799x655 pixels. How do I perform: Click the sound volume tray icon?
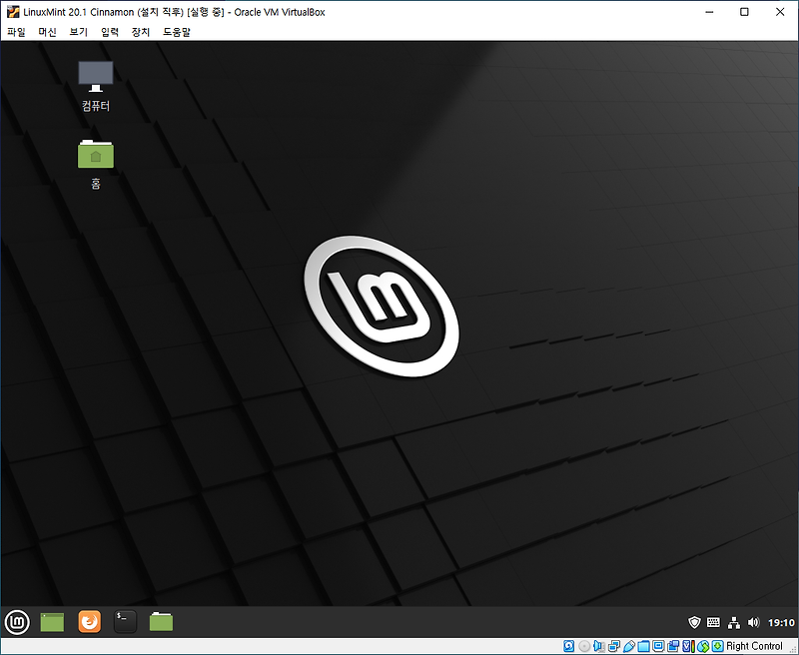point(753,622)
